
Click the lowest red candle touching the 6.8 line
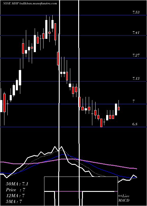tap(101, 123)
